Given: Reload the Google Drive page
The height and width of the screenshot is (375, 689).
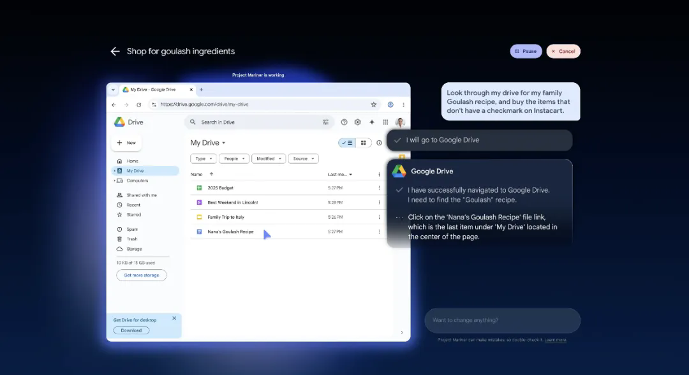Looking at the screenshot, I should 139,105.
